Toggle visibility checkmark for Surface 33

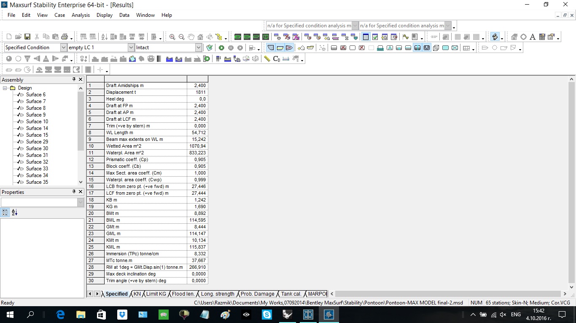[19, 169]
